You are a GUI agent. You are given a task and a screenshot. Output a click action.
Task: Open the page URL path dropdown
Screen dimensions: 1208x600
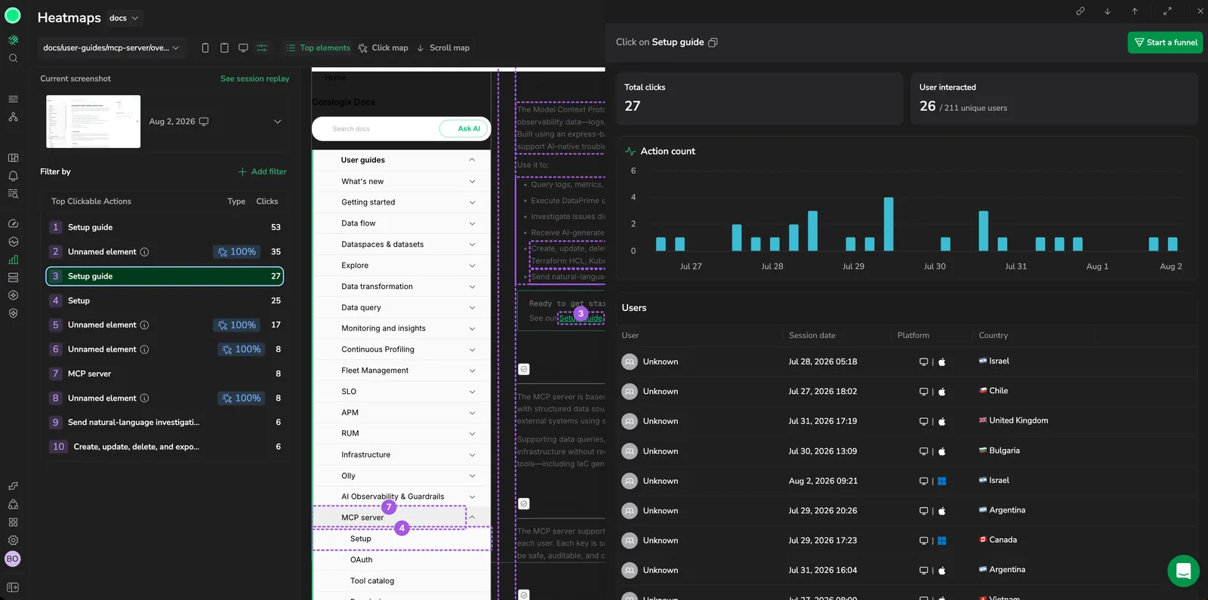coord(111,48)
